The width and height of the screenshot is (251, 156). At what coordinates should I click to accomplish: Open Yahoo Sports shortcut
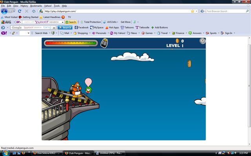(x=211, y=33)
